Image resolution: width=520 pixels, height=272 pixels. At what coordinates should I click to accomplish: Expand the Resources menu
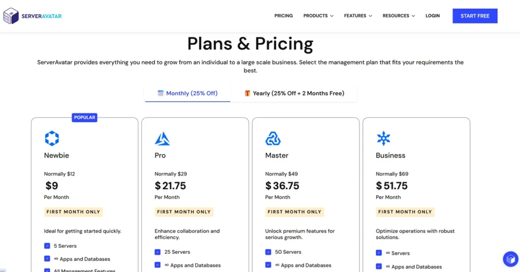click(399, 16)
